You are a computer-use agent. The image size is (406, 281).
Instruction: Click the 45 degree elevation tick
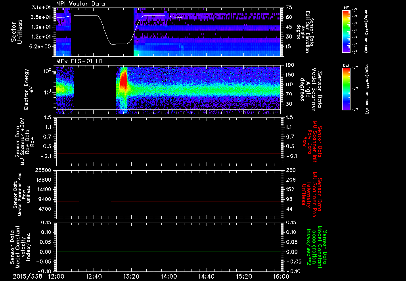pyautogui.click(x=289, y=27)
